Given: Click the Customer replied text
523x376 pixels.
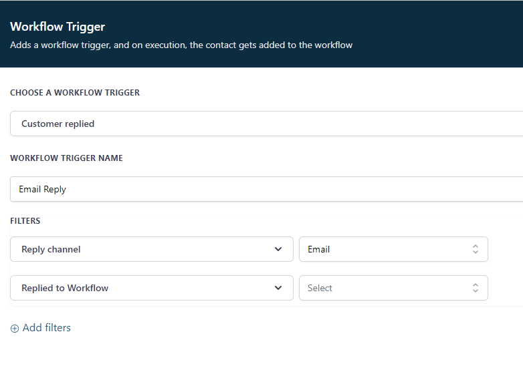Looking at the screenshot, I should click(x=58, y=124).
